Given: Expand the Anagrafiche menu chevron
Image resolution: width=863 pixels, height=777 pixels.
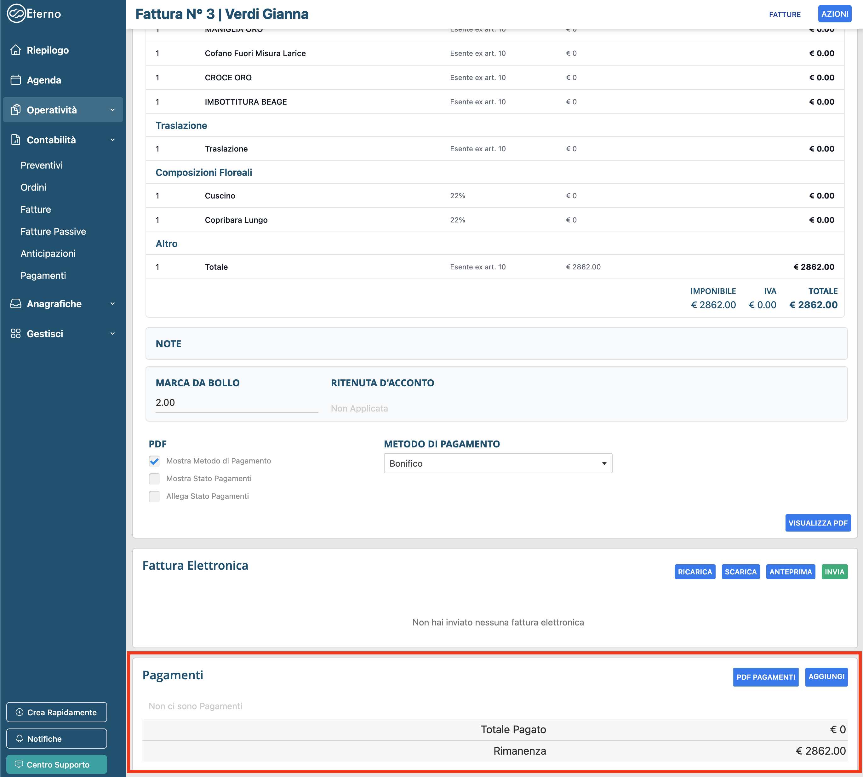Looking at the screenshot, I should tap(113, 303).
